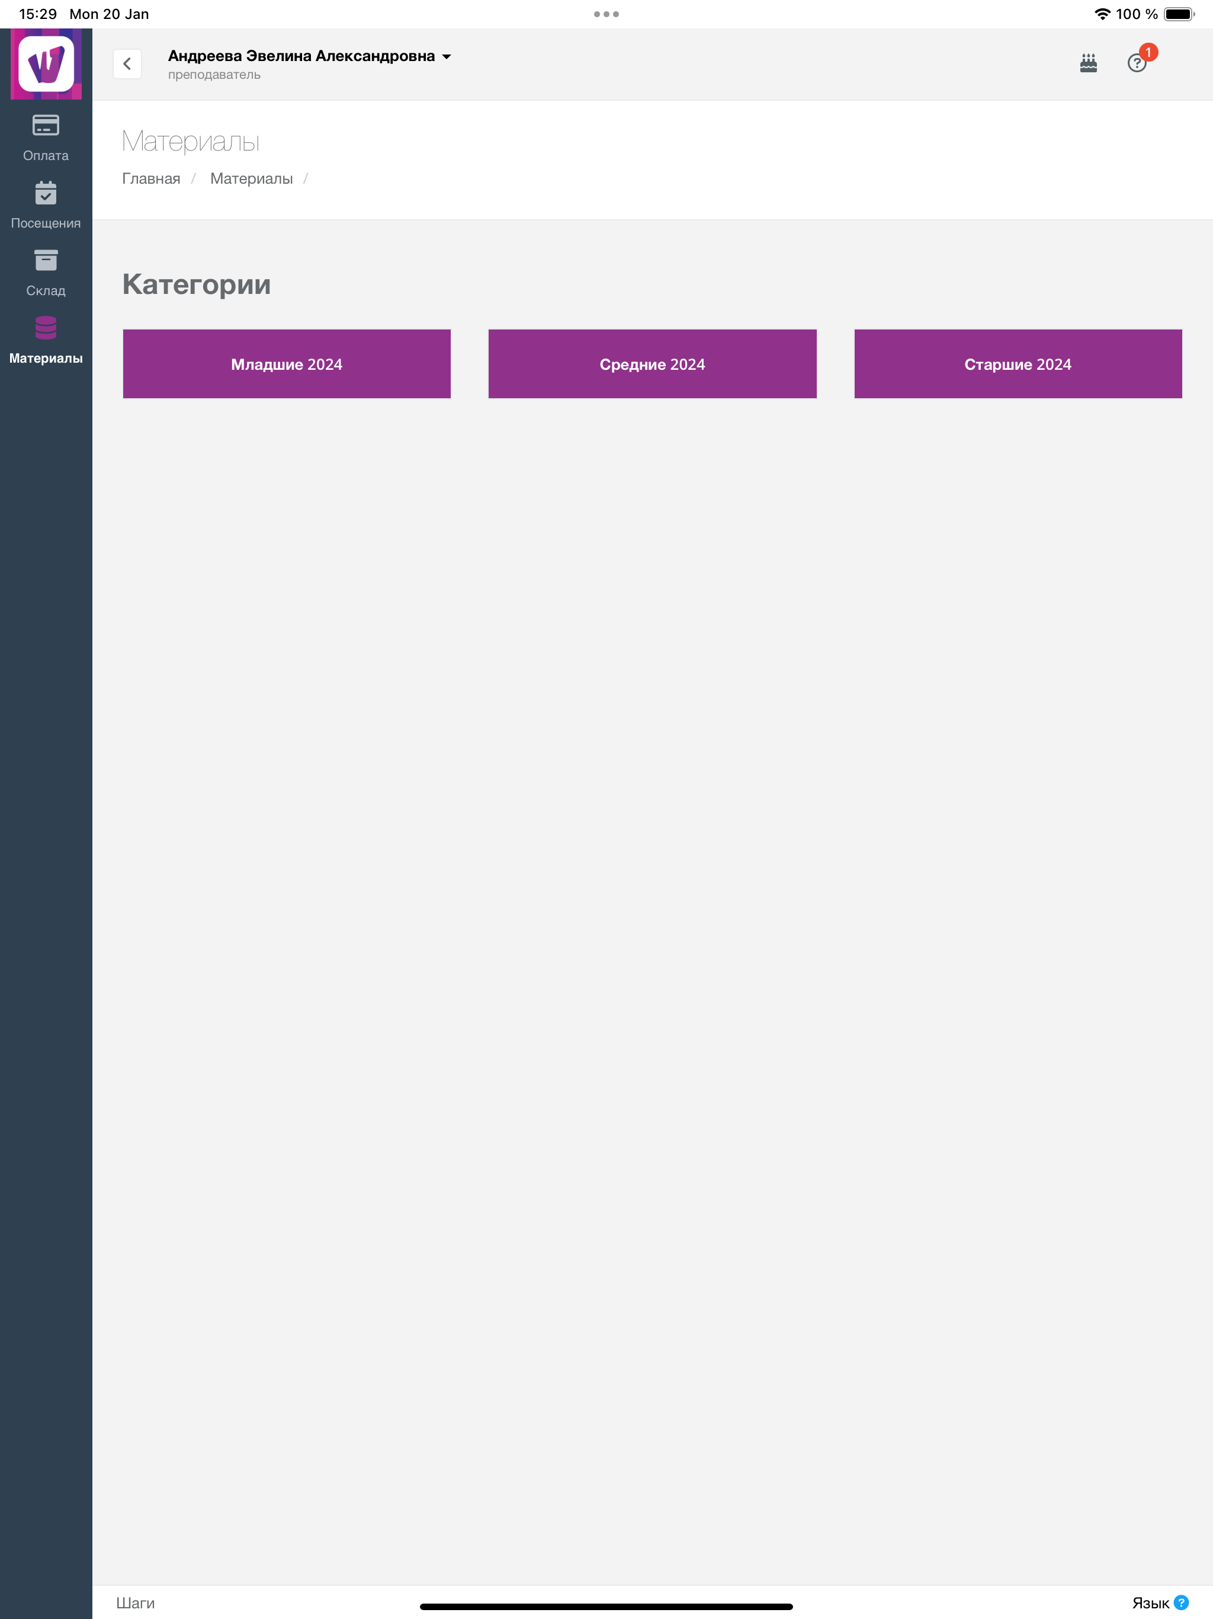The height and width of the screenshot is (1619, 1213).
Task: Click the Шаги footer link
Action: pyautogui.click(x=136, y=1603)
